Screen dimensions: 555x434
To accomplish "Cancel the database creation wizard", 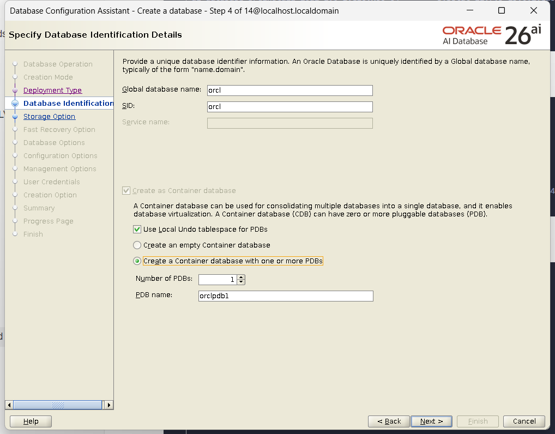I will [524, 421].
